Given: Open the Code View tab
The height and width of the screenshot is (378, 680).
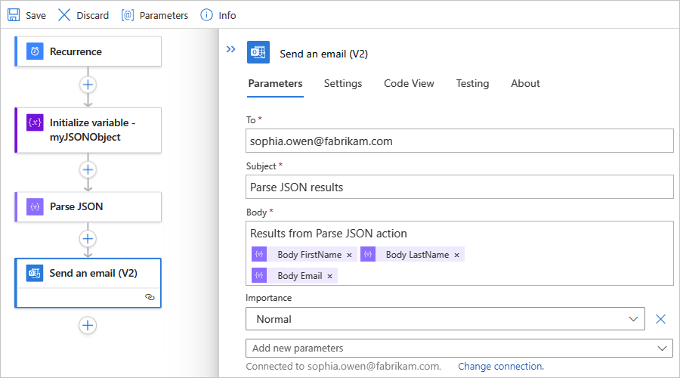Looking at the screenshot, I should coord(409,84).
